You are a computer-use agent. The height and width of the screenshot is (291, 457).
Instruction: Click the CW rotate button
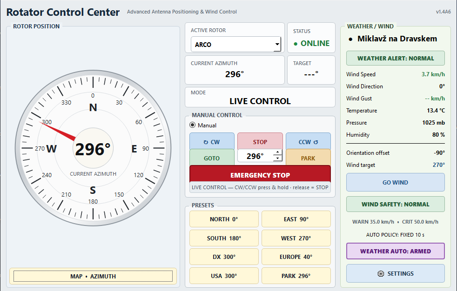pos(212,141)
